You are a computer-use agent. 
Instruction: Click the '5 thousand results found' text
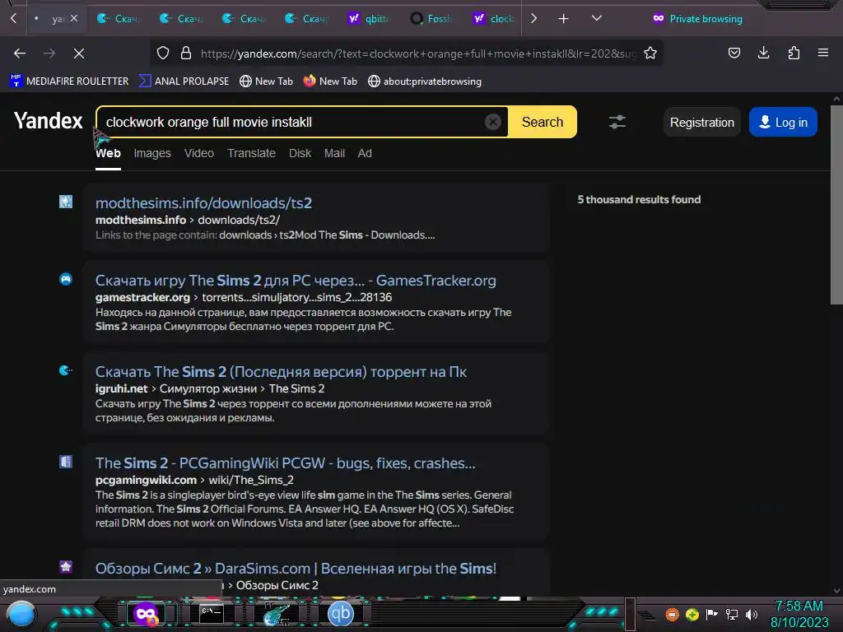(639, 199)
